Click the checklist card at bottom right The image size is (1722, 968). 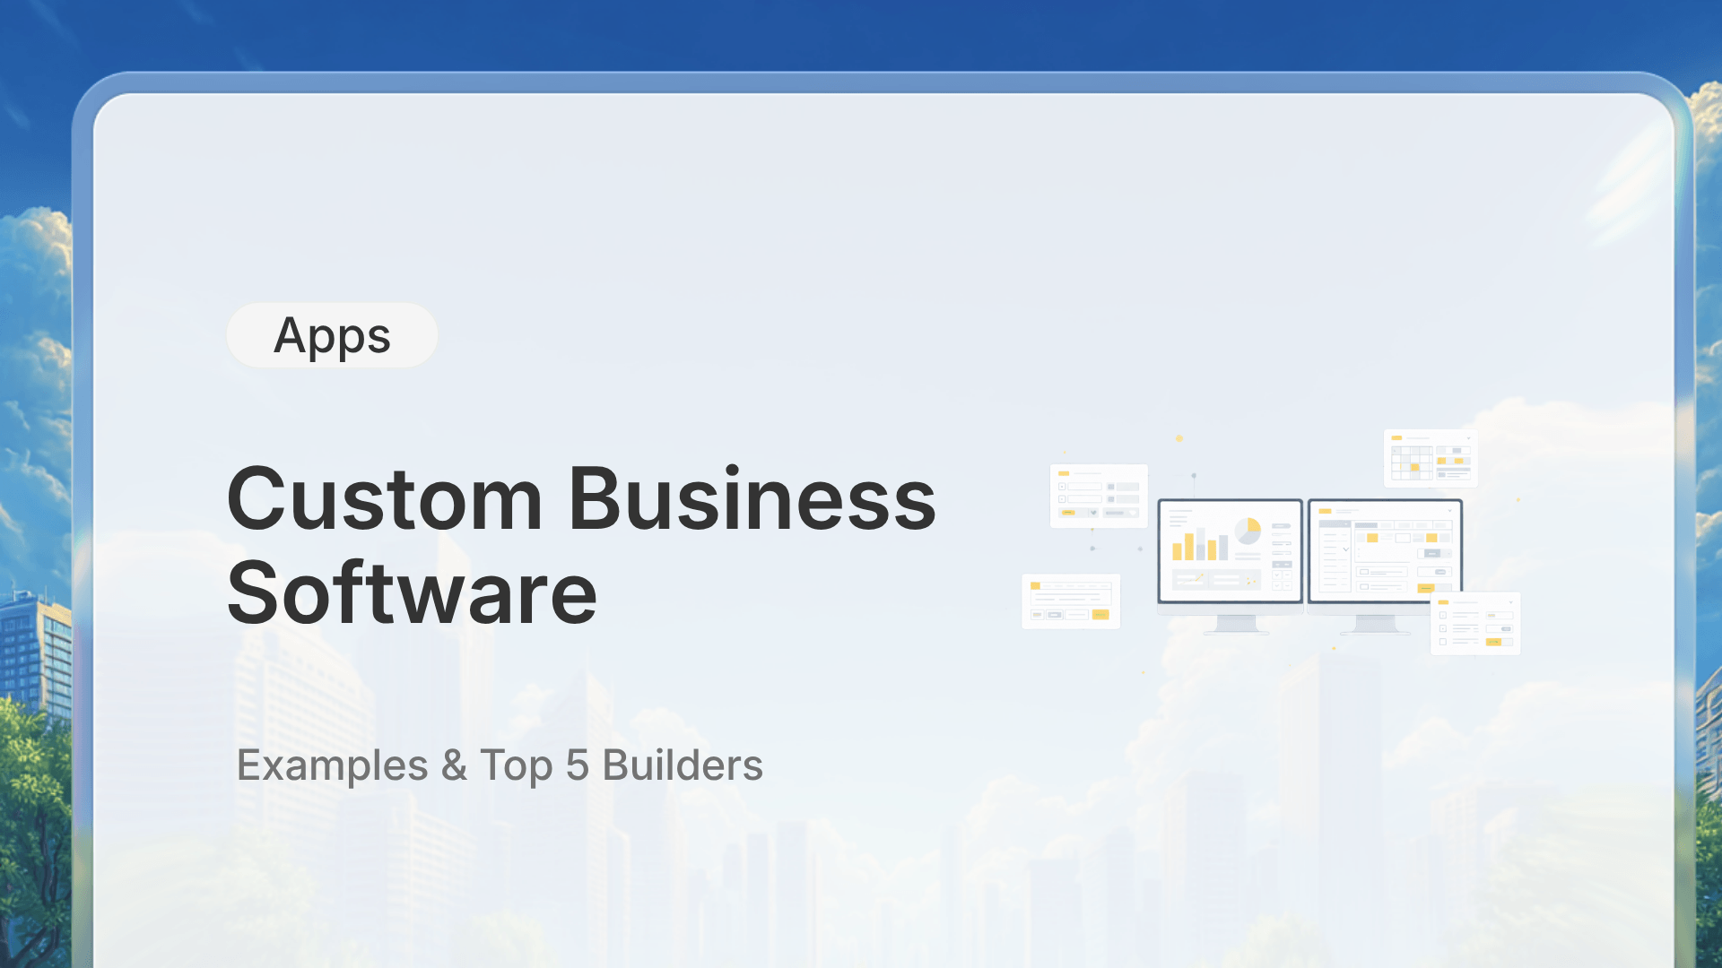click(x=1474, y=624)
